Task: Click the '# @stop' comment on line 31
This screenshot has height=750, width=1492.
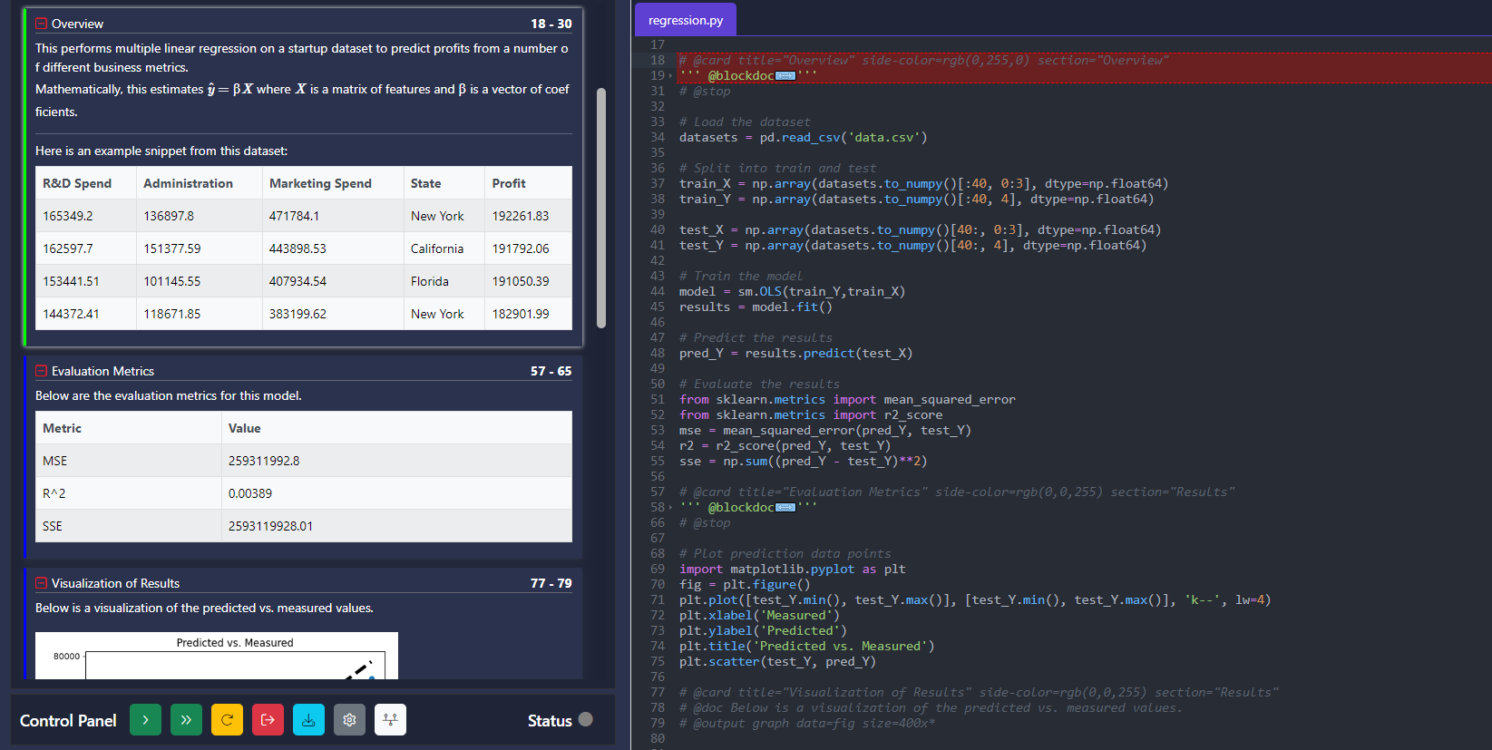Action: point(705,92)
